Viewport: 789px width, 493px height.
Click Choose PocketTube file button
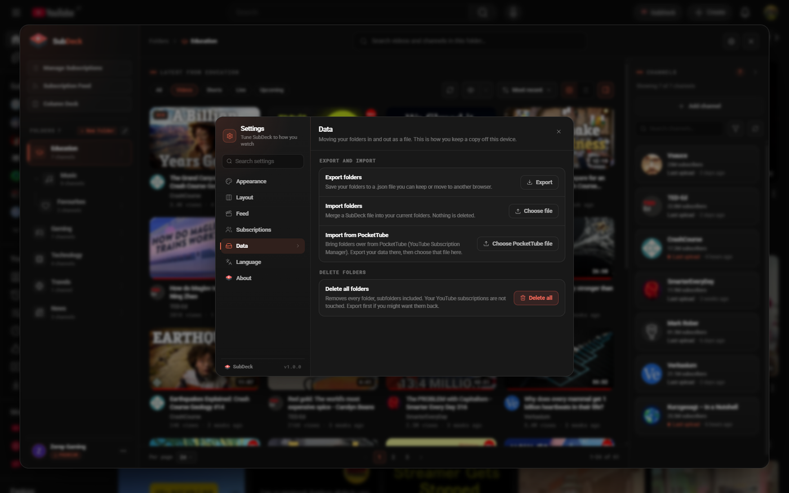click(x=518, y=244)
